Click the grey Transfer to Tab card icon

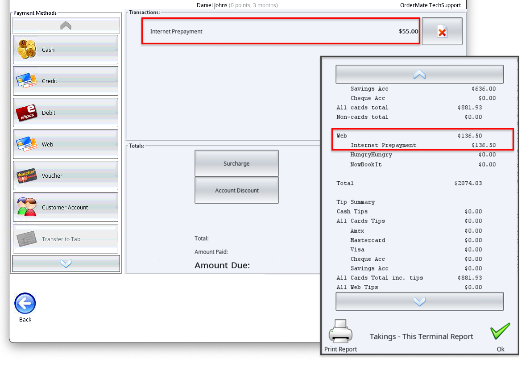[26, 239]
